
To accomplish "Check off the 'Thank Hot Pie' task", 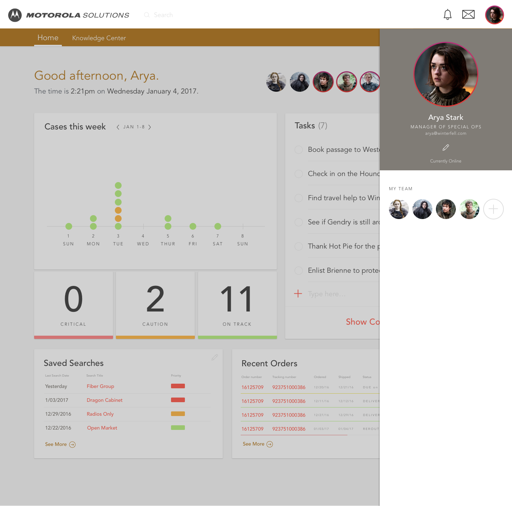I will click(299, 246).
